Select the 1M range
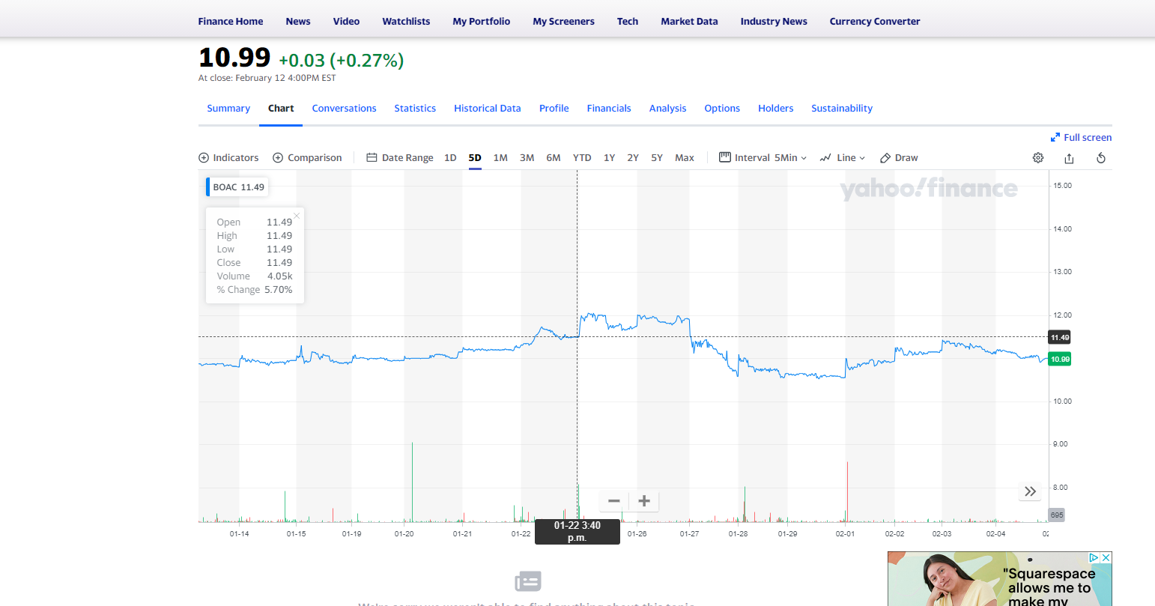Image resolution: width=1155 pixels, height=606 pixels. click(x=500, y=158)
